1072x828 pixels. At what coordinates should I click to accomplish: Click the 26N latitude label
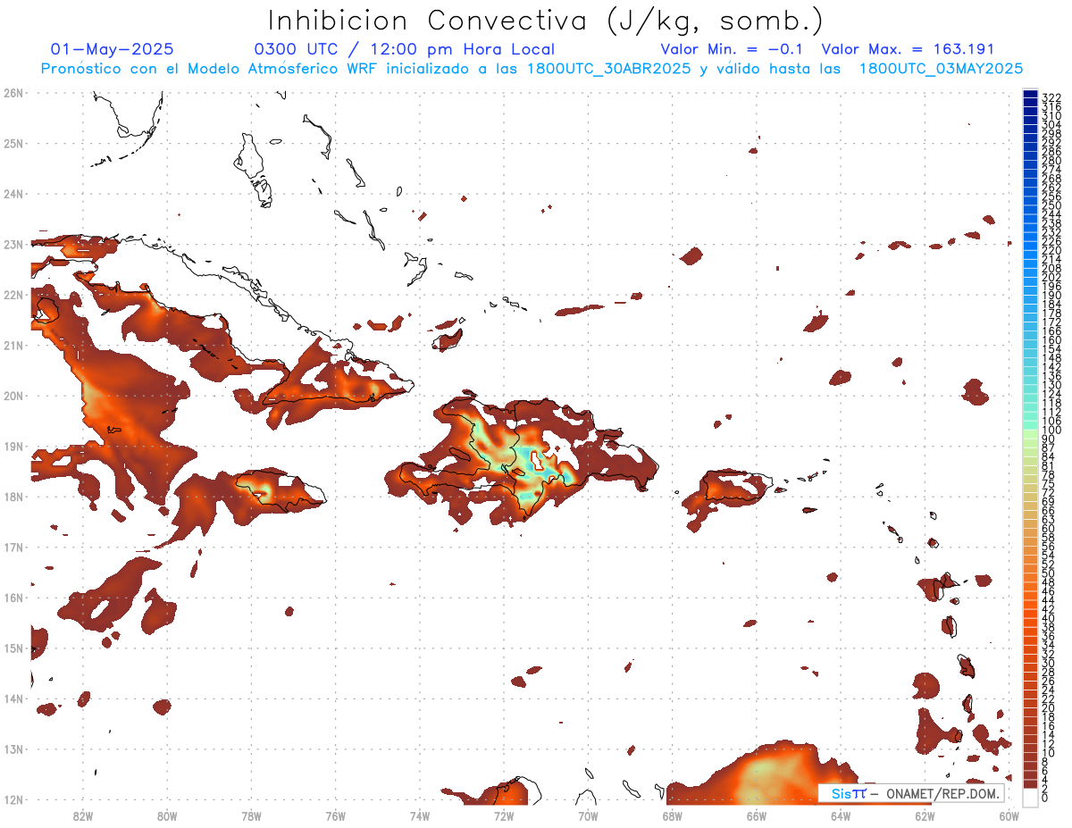coord(13,92)
